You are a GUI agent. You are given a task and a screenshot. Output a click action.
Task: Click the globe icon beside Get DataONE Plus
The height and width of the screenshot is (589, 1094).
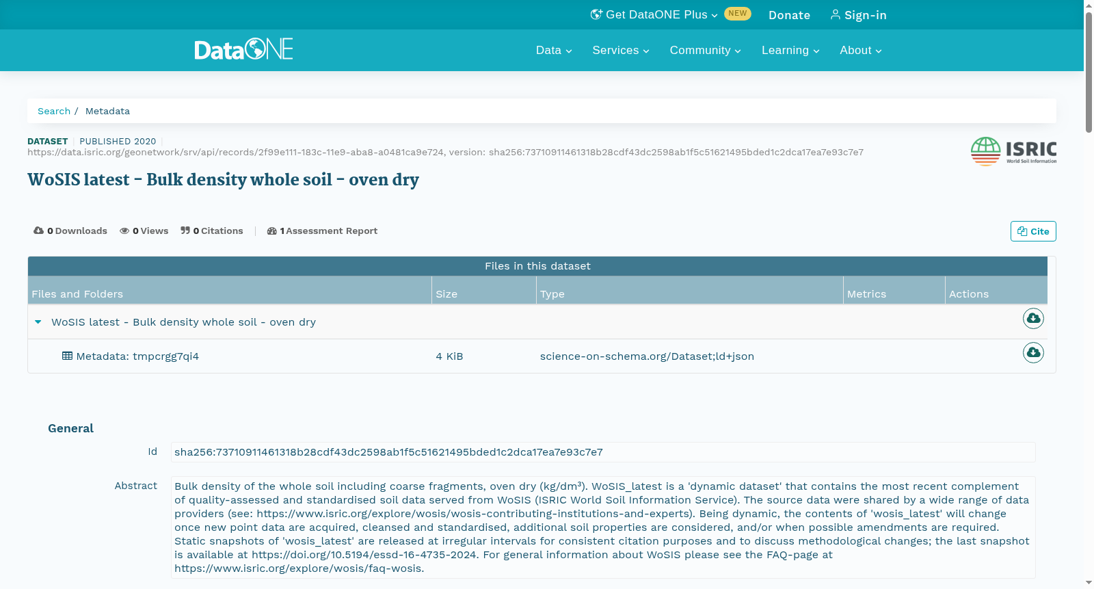[596, 14]
